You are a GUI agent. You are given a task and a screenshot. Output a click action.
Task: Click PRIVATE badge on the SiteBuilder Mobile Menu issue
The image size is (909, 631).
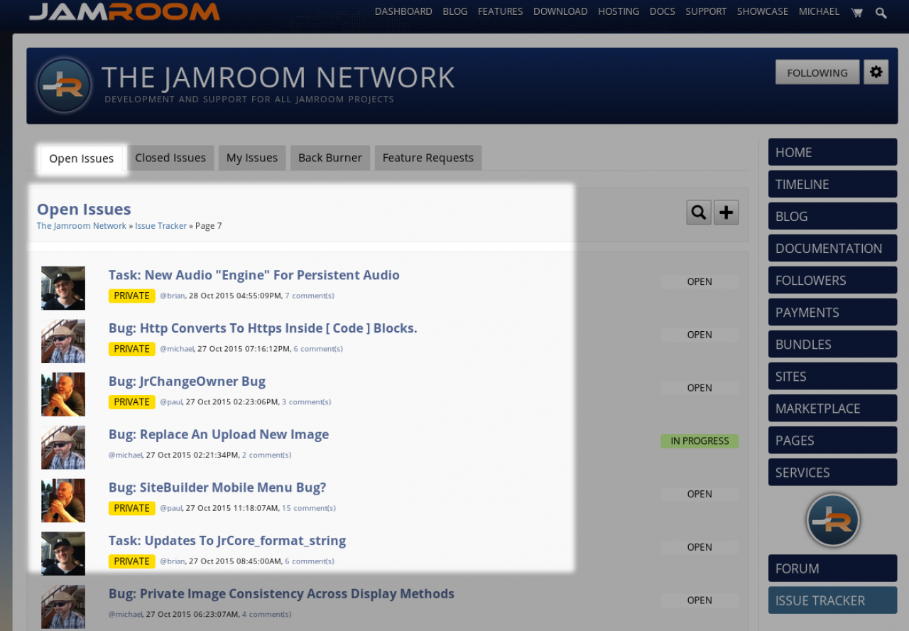pyautogui.click(x=132, y=508)
